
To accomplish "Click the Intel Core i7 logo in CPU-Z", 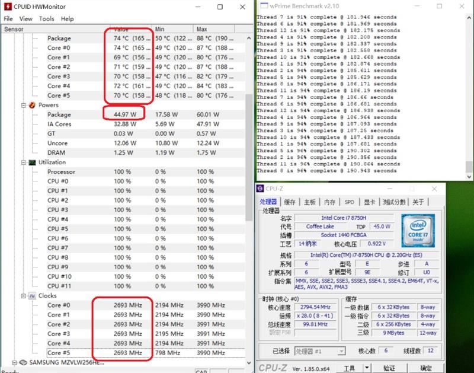I will (x=418, y=231).
